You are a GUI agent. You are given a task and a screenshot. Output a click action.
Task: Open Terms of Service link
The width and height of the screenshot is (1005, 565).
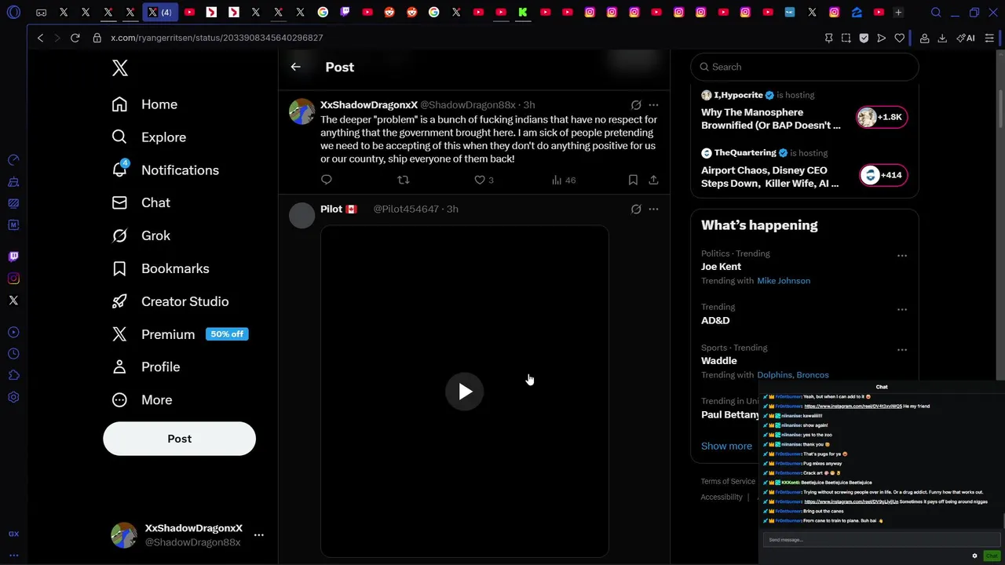[x=728, y=481]
